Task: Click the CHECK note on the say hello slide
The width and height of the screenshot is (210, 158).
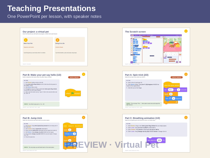Action: point(41,104)
